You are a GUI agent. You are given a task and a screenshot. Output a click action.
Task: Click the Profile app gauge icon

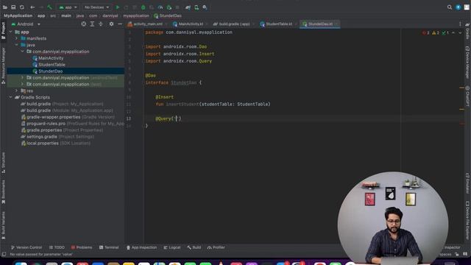160,7
